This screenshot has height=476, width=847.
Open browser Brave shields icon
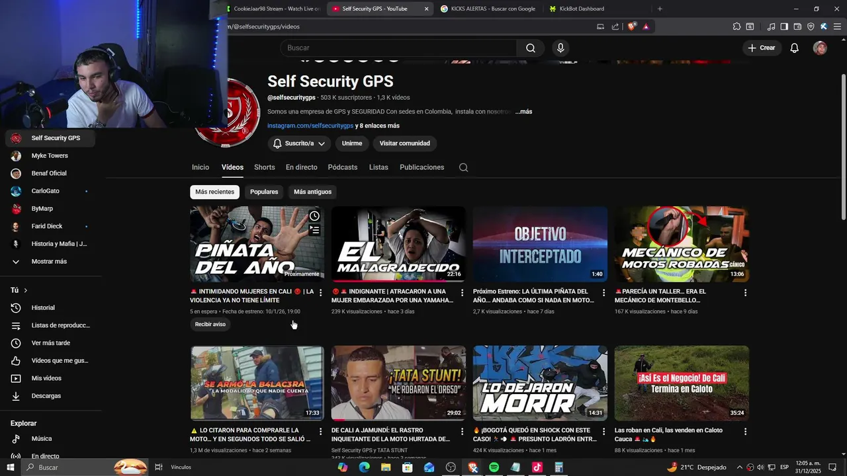coord(632,26)
